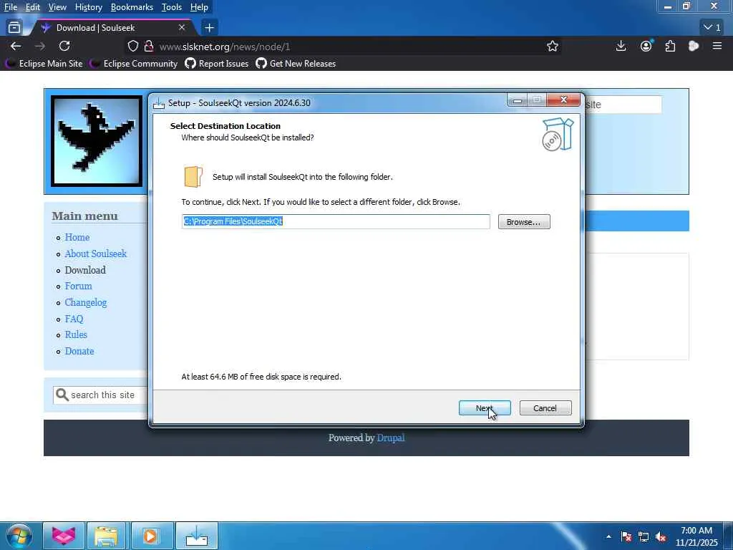
Task: Open the View menu
Action: [57, 7]
